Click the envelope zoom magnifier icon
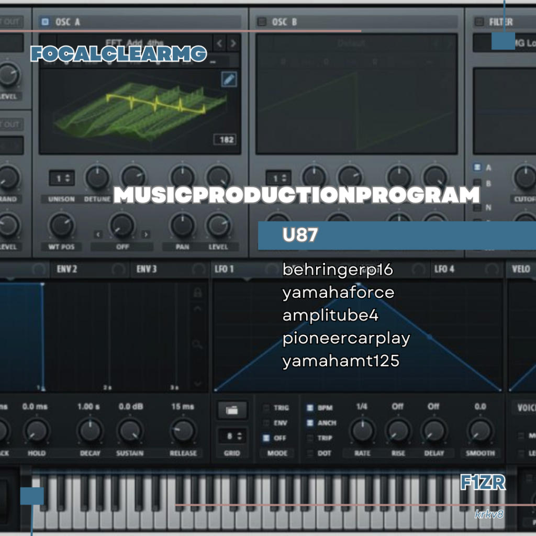 point(197,344)
